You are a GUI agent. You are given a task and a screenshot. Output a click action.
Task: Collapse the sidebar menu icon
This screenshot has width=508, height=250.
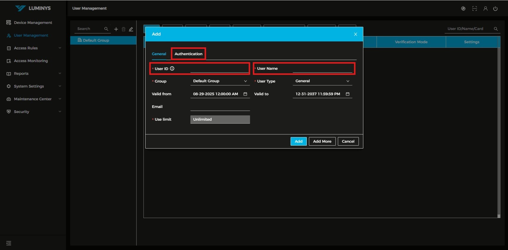[9, 243]
